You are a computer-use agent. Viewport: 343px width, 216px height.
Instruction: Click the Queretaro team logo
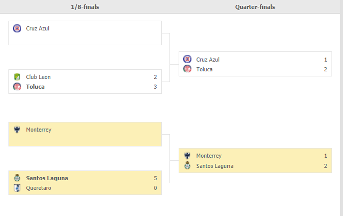[17, 188]
